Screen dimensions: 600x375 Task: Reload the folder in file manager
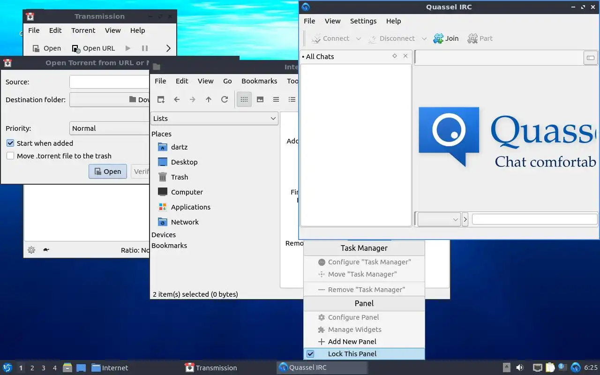[x=225, y=99]
